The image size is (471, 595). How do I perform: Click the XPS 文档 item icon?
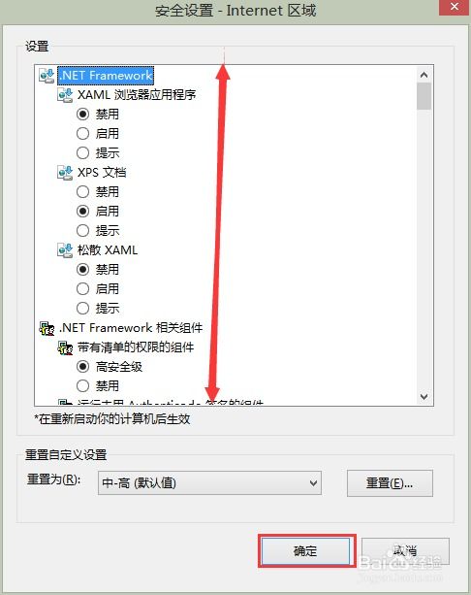[65, 173]
